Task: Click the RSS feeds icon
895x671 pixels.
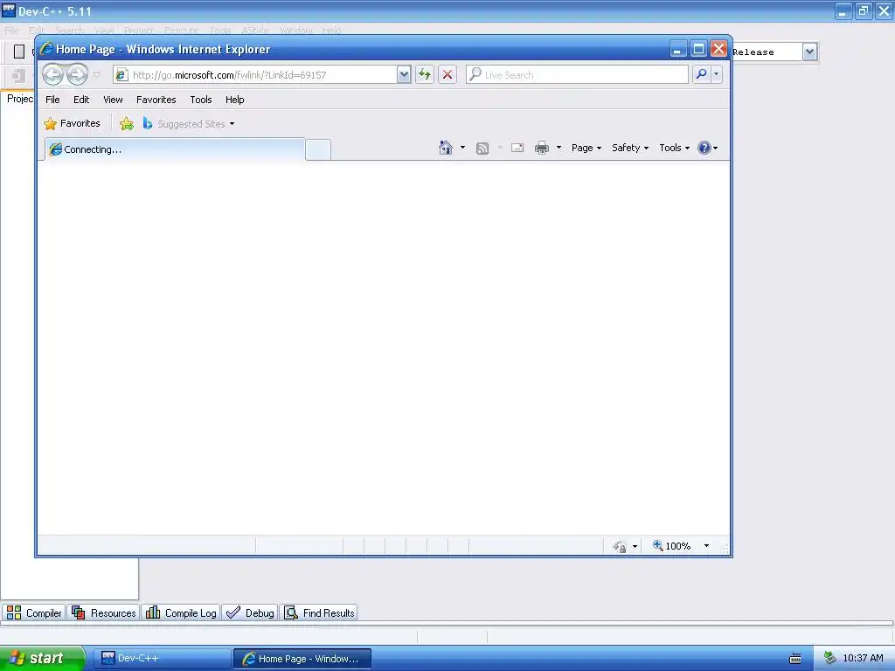Action: pyautogui.click(x=482, y=149)
